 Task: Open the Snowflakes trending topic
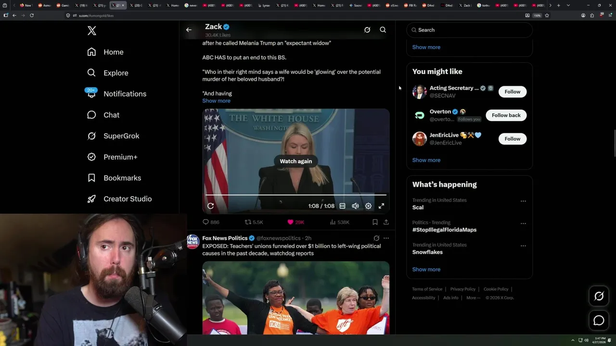(427, 252)
